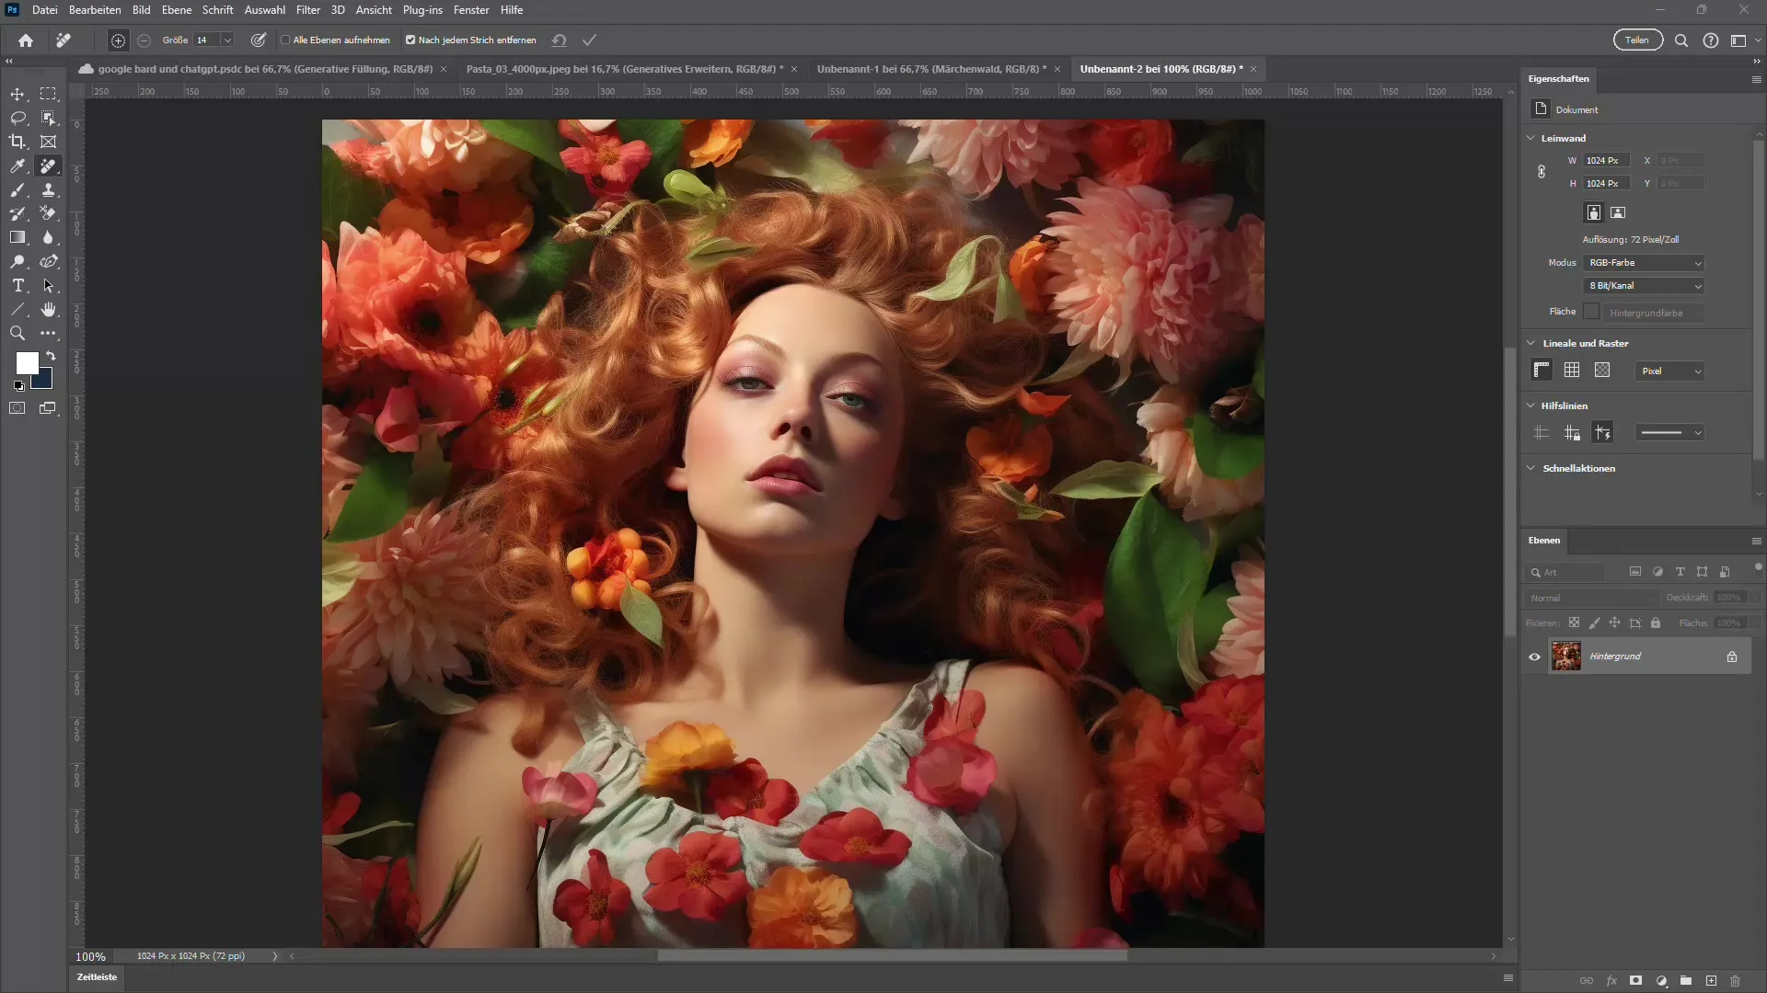Set canvas orientation to landscape
This screenshot has height=993, width=1767.
tap(1618, 212)
